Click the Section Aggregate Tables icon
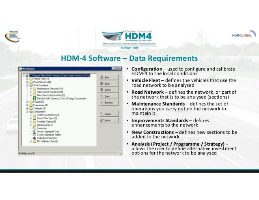The image size is (259, 200). 35,135
